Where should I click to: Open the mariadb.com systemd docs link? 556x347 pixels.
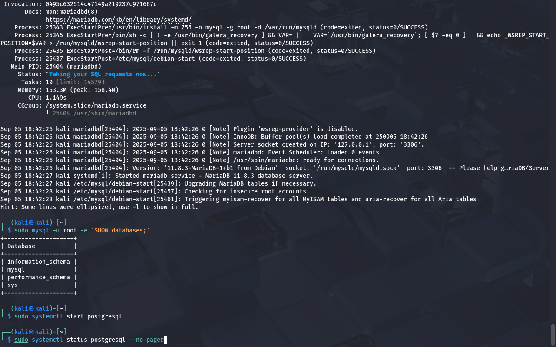click(x=119, y=20)
